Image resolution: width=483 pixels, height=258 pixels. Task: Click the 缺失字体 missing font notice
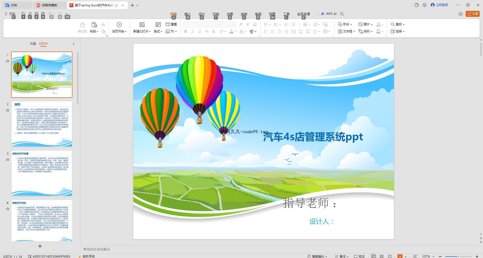pos(87,256)
